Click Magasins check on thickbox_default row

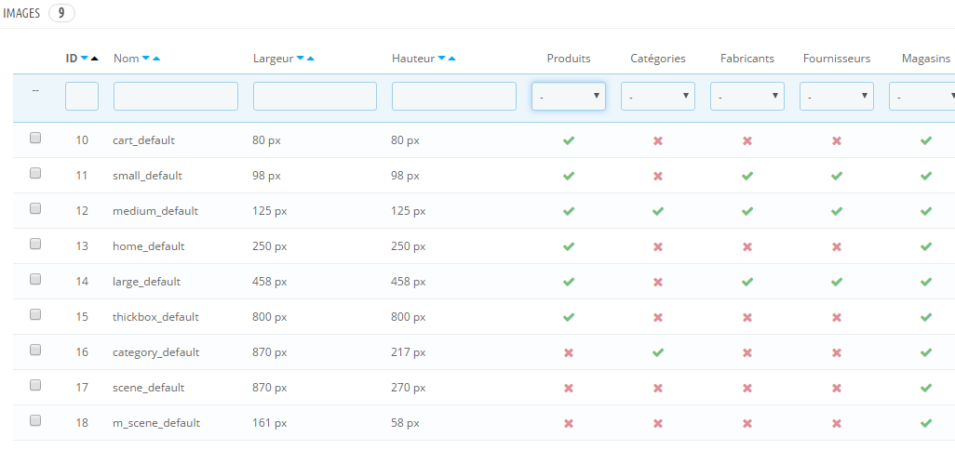point(926,317)
